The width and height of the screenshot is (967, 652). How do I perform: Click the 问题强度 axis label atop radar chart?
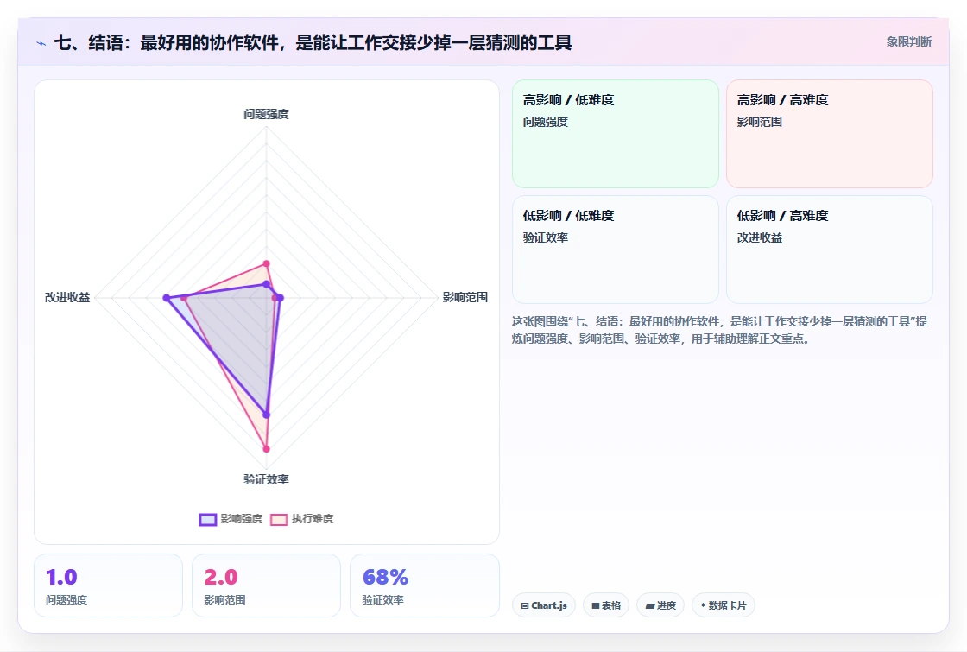pos(266,114)
